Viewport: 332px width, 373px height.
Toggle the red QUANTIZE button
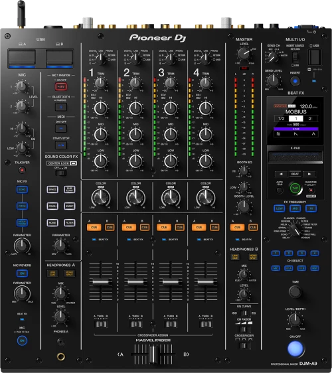coord(311,190)
